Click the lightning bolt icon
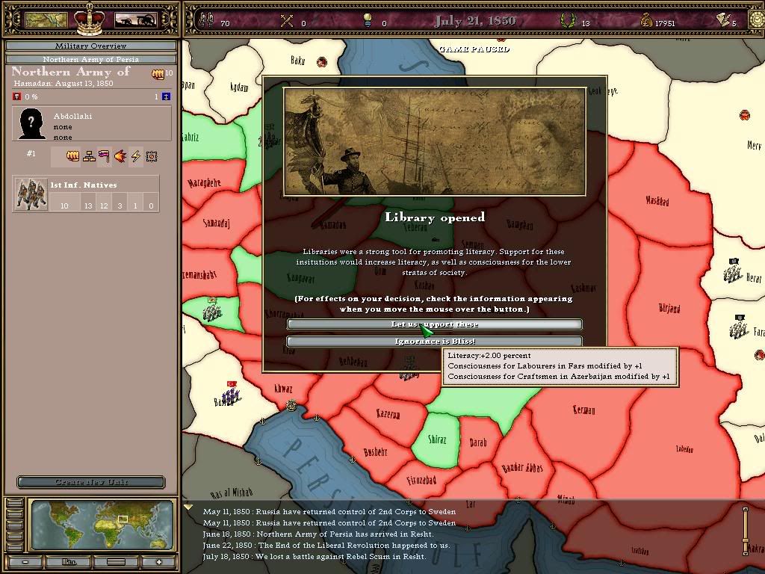 tap(136, 156)
